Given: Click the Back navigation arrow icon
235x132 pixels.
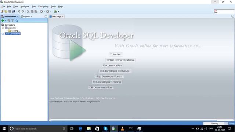Looking at the screenshot, I should 41,11.
